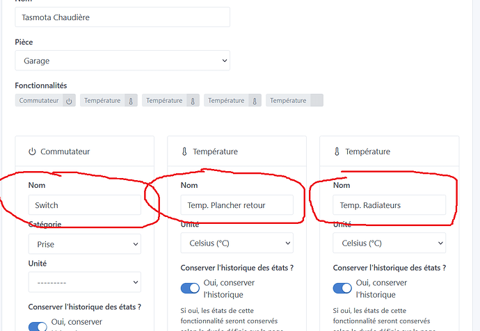Select the Commutateur feature tag label
The height and width of the screenshot is (331, 480).
[x=39, y=101]
